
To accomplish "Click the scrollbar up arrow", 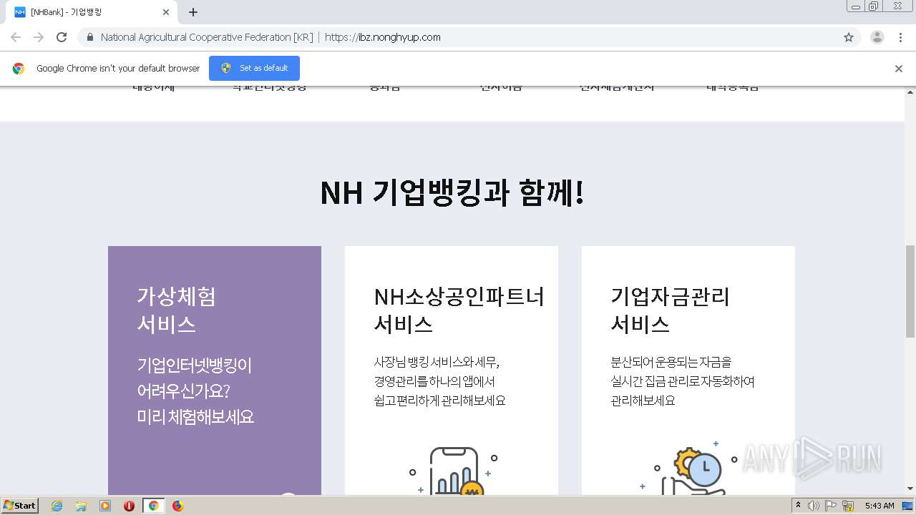I will point(910,92).
